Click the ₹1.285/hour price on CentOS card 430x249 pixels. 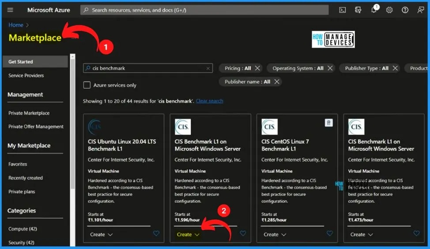274,220
